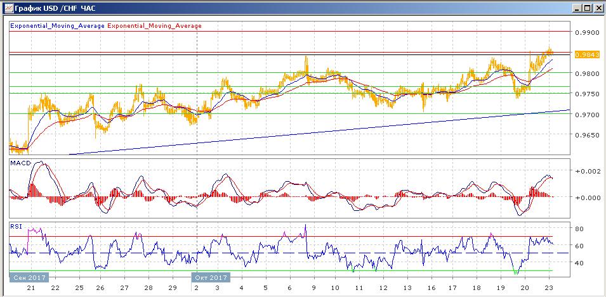The image size is (606, 297).
Task: Click date 26 on the time axis
Action: point(101,288)
